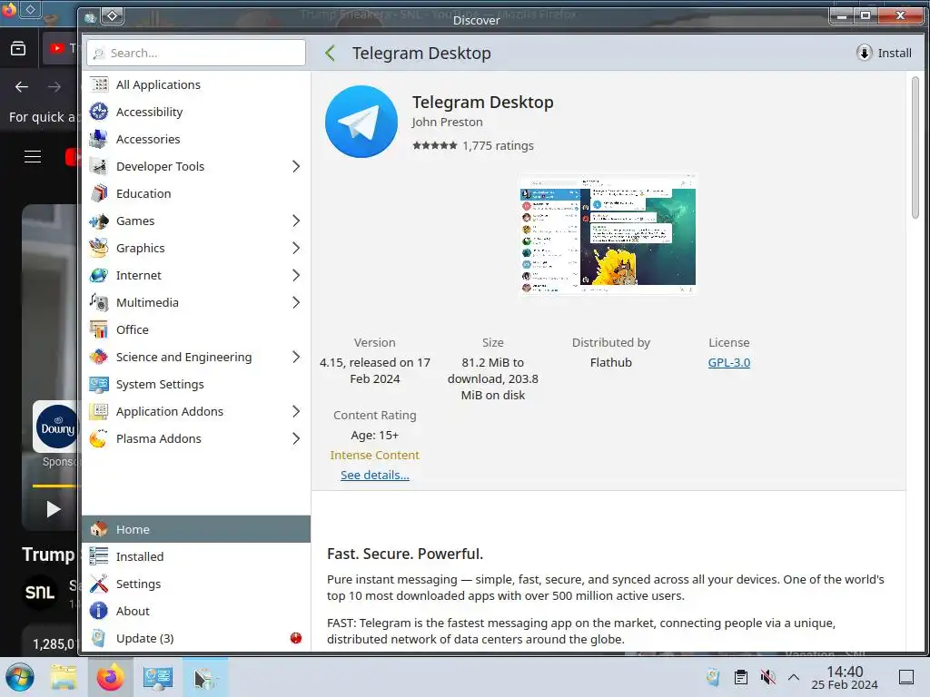The image size is (930, 697).
Task: Click the About info icon
Action: click(x=98, y=611)
